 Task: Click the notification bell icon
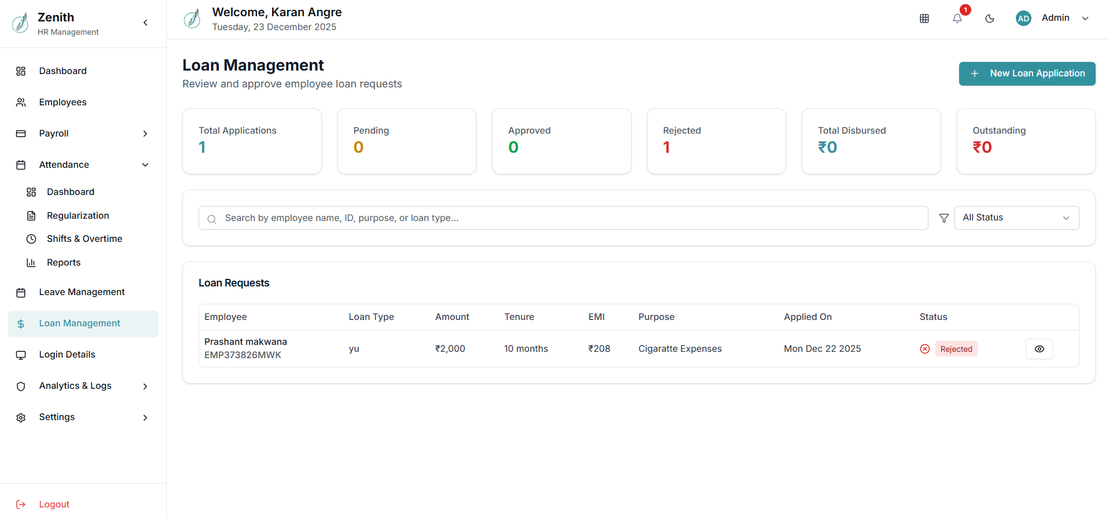pos(957,19)
